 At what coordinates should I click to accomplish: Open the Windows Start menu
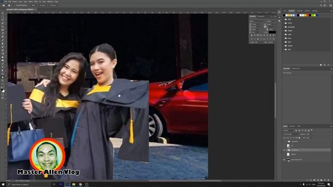click(3, 184)
